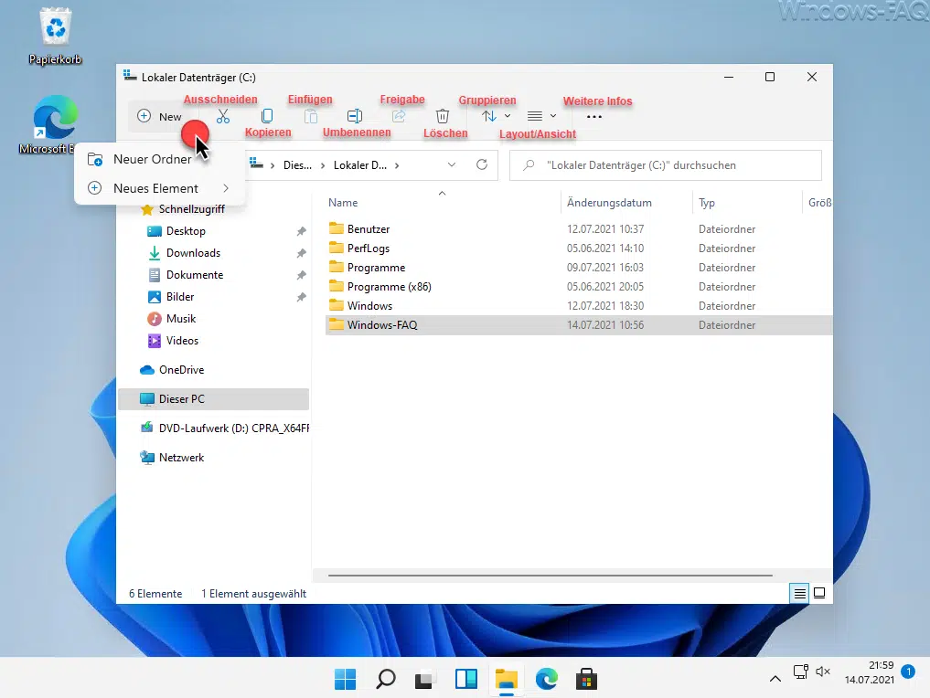Screen dimensions: 930x698
Task: Open the Layout/Ansicht dropdown arrow
Action: 553,116
